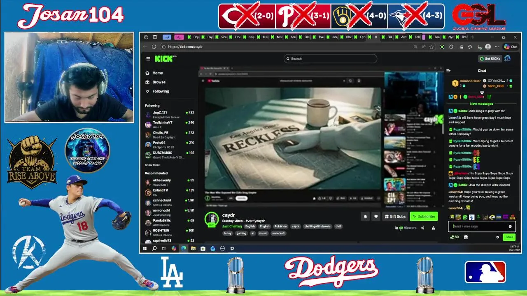Click the Just Chatting category link
527x296 pixels.
click(232, 227)
